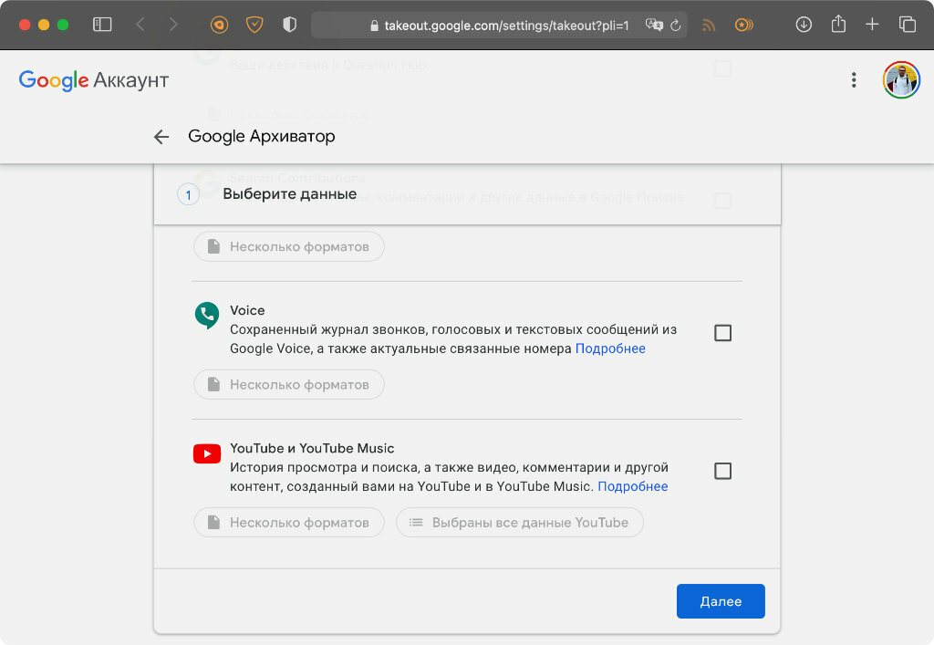
Task: Click the YouTube и YouTube Music heading
Action: [312, 449]
